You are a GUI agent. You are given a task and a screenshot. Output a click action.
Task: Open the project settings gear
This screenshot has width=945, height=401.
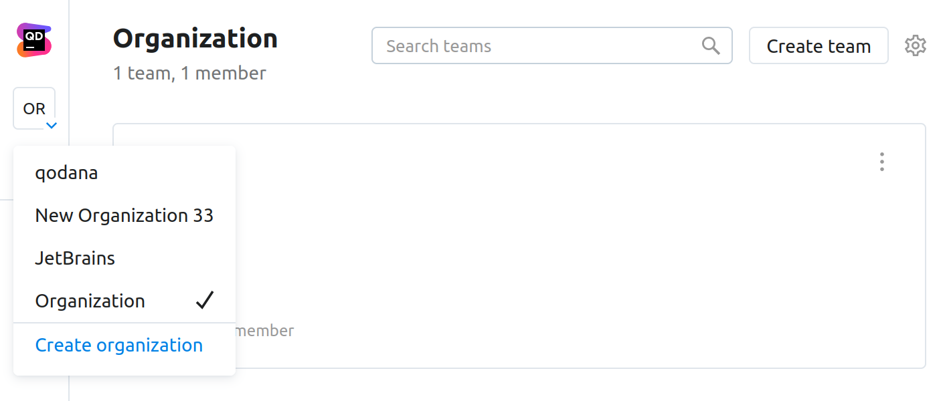[x=915, y=45]
